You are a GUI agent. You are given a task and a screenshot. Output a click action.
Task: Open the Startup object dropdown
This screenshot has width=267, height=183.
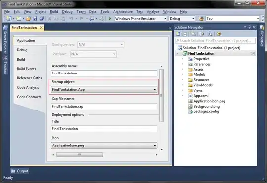click(104, 89)
